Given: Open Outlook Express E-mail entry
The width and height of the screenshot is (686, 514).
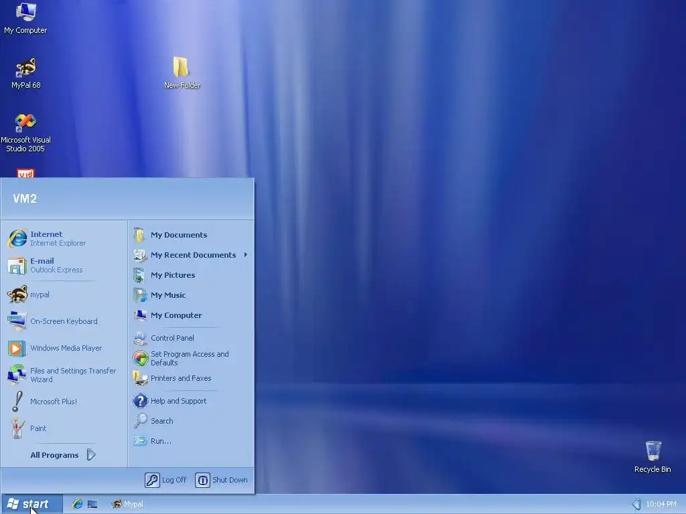Looking at the screenshot, I should click(x=64, y=265).
